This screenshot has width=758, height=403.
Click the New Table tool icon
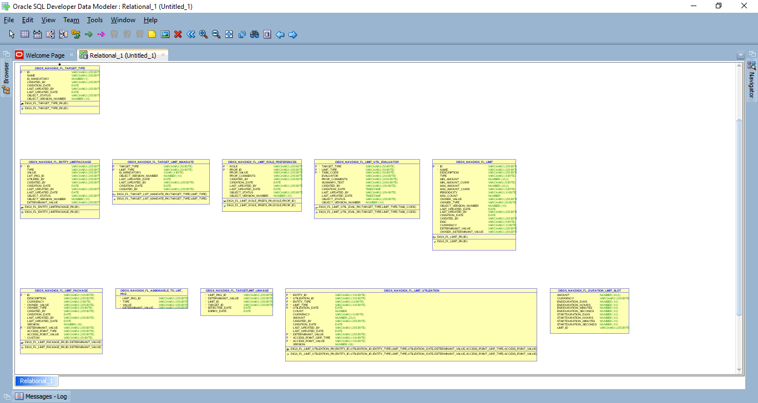[24, 34]
